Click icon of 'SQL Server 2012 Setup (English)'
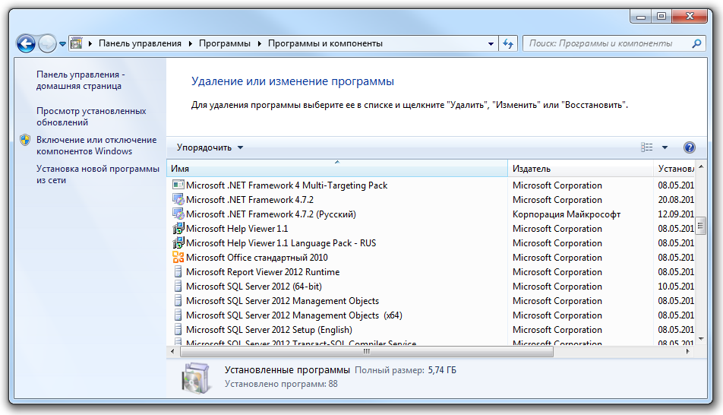 point(178,330)
